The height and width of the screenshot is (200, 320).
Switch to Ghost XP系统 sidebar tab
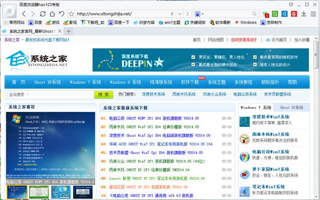pos(291,108)
